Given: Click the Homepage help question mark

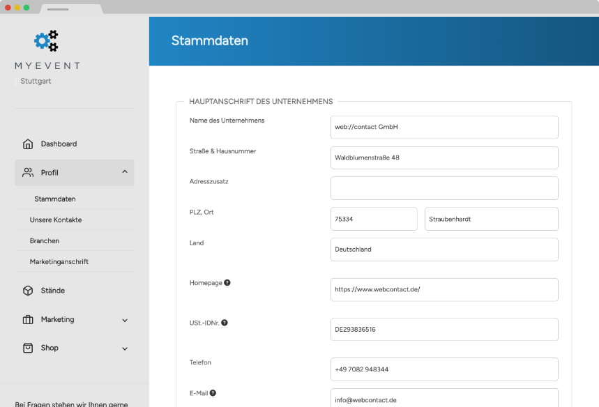Looking at the screenshot, I should pos(227,282).
